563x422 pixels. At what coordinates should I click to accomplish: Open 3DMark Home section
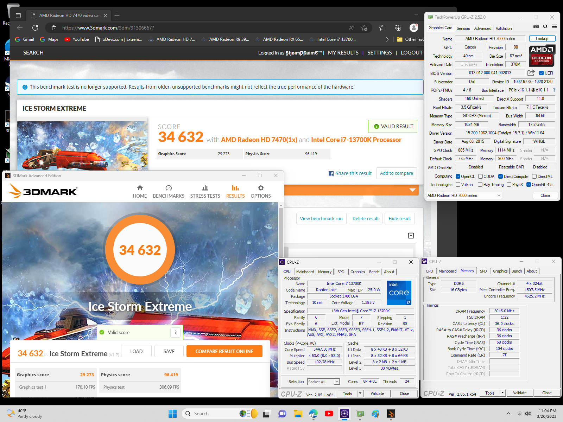(140, 192)
